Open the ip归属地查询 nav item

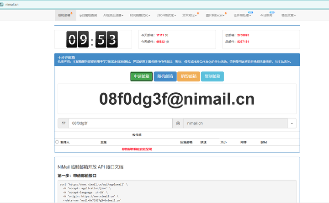click(x=88, y=15)
